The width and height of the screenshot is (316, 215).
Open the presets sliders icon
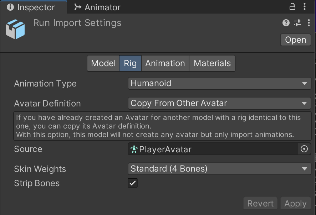[x=297, y=23]
